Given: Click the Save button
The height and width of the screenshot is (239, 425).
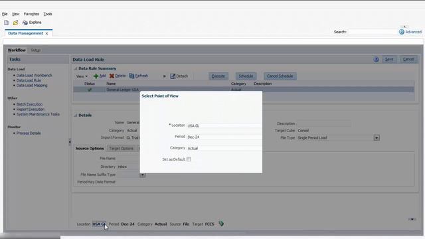Looking at the screenshot, I should 389,59.
